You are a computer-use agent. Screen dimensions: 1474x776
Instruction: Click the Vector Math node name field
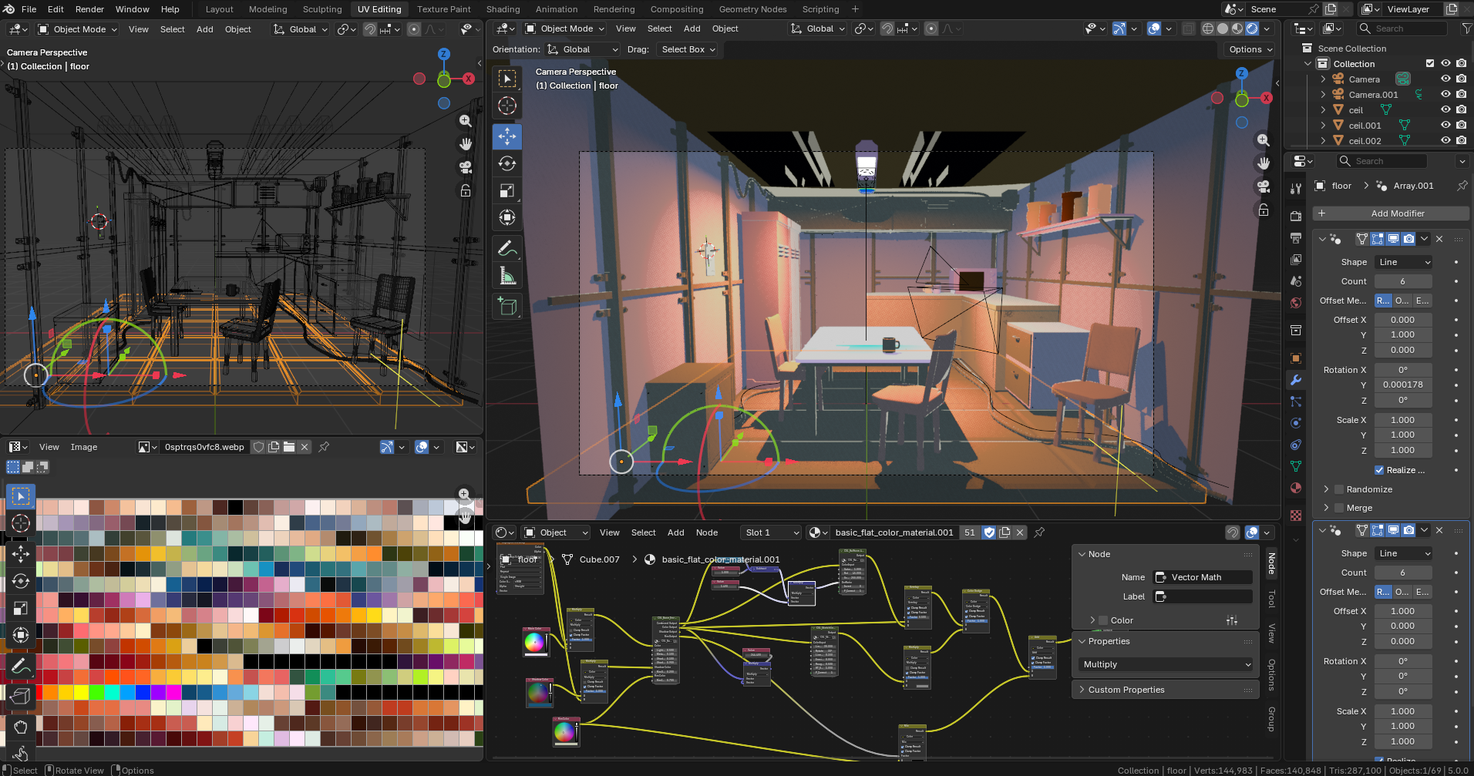tap(1203, 577)
